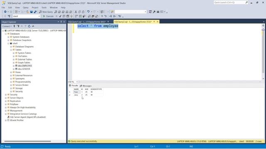Click the New Query toolbar button
The image size is (266, 149).
coord(46,12)
